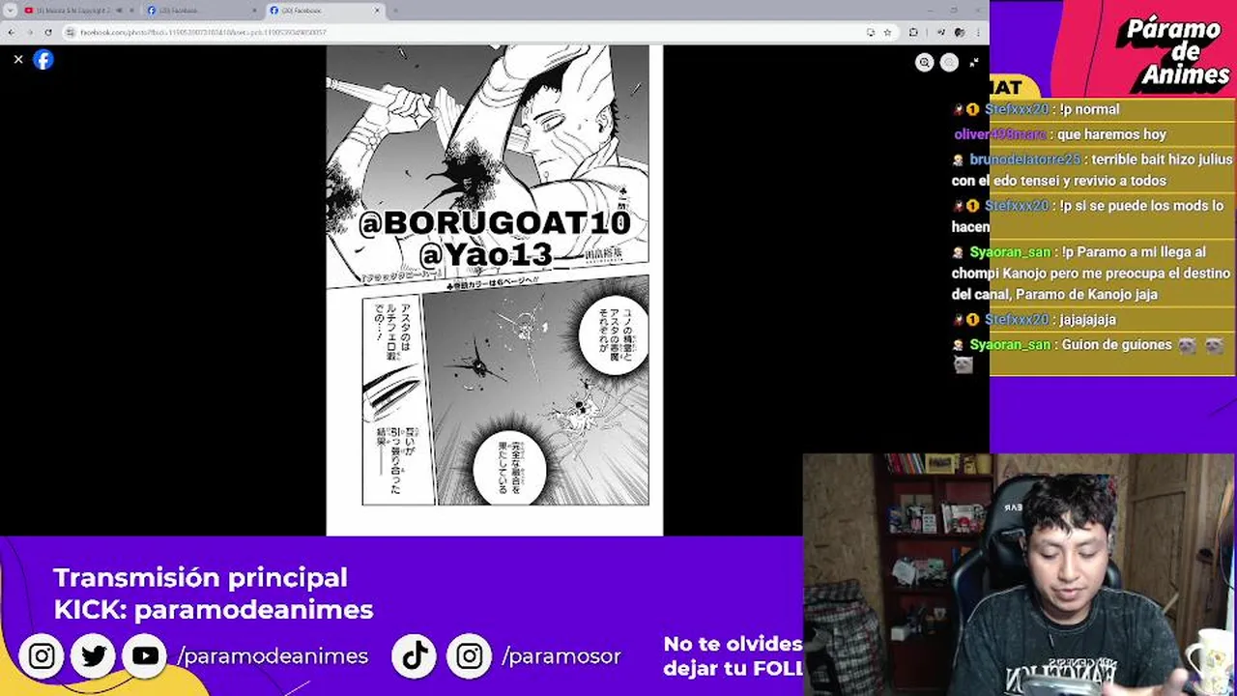Click the /paramodeanimes handle text
Screen dimensions: 1237x696
[x=273, y=656]
